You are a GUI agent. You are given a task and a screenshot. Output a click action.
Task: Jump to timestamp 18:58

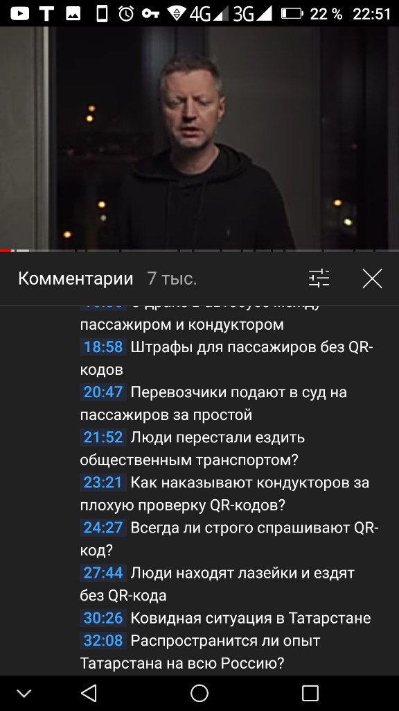coord(103,347)
